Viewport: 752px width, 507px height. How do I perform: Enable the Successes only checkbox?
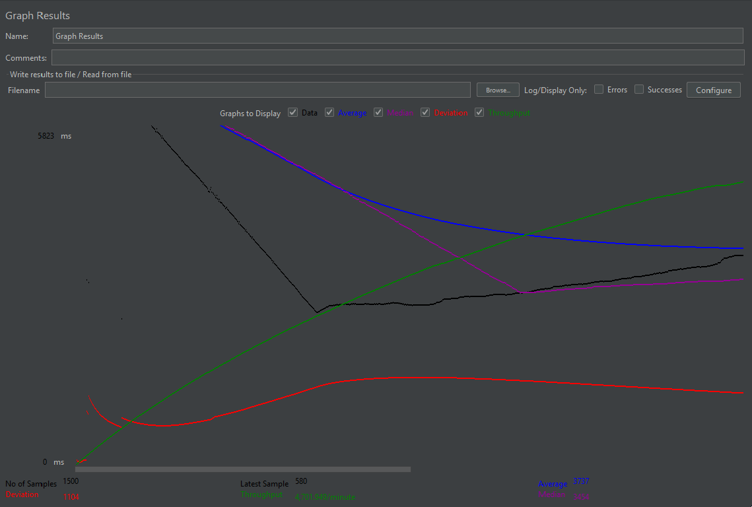(x=639, y=89)
